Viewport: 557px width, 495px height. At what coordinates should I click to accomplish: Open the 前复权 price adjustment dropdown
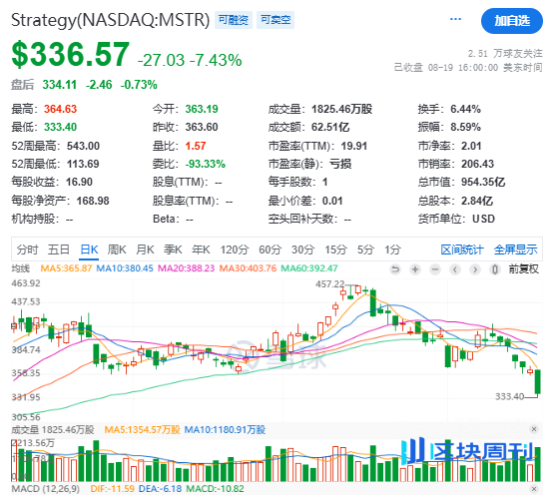point(524,269)
